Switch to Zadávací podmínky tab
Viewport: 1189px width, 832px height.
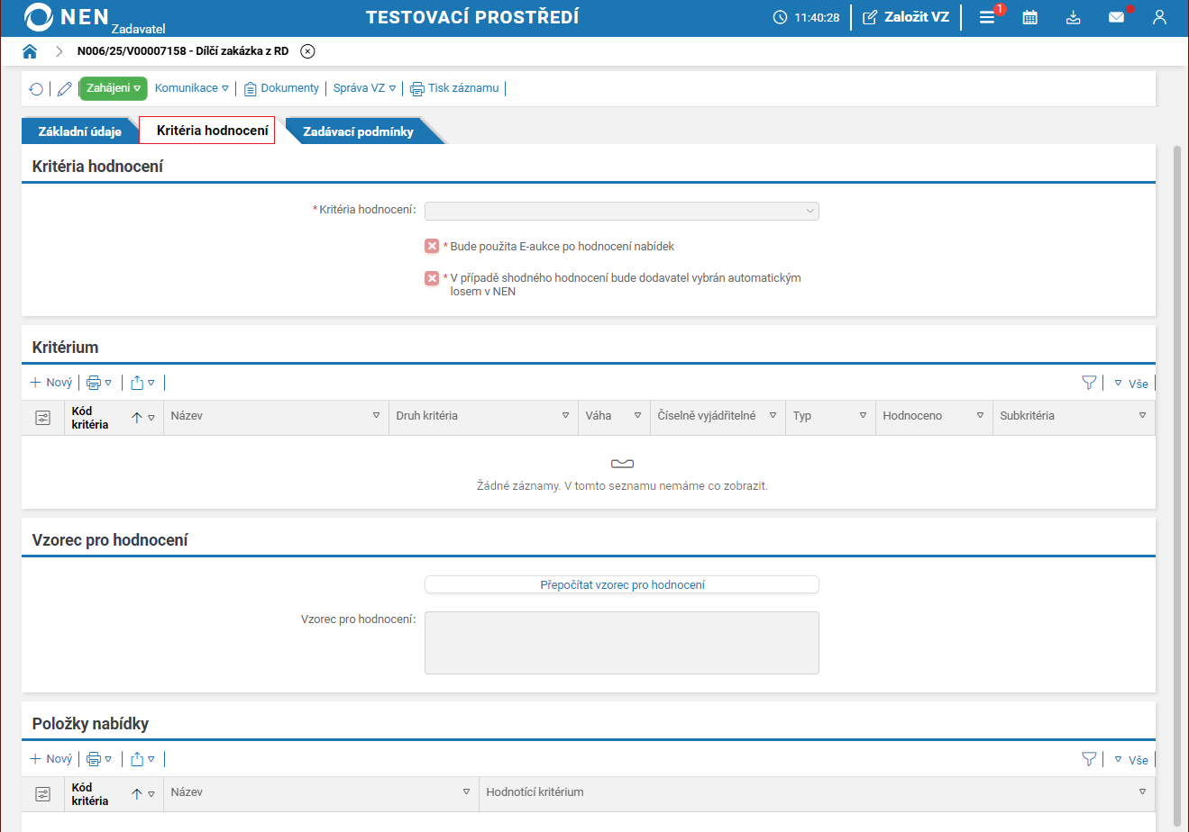coord(359,131)
